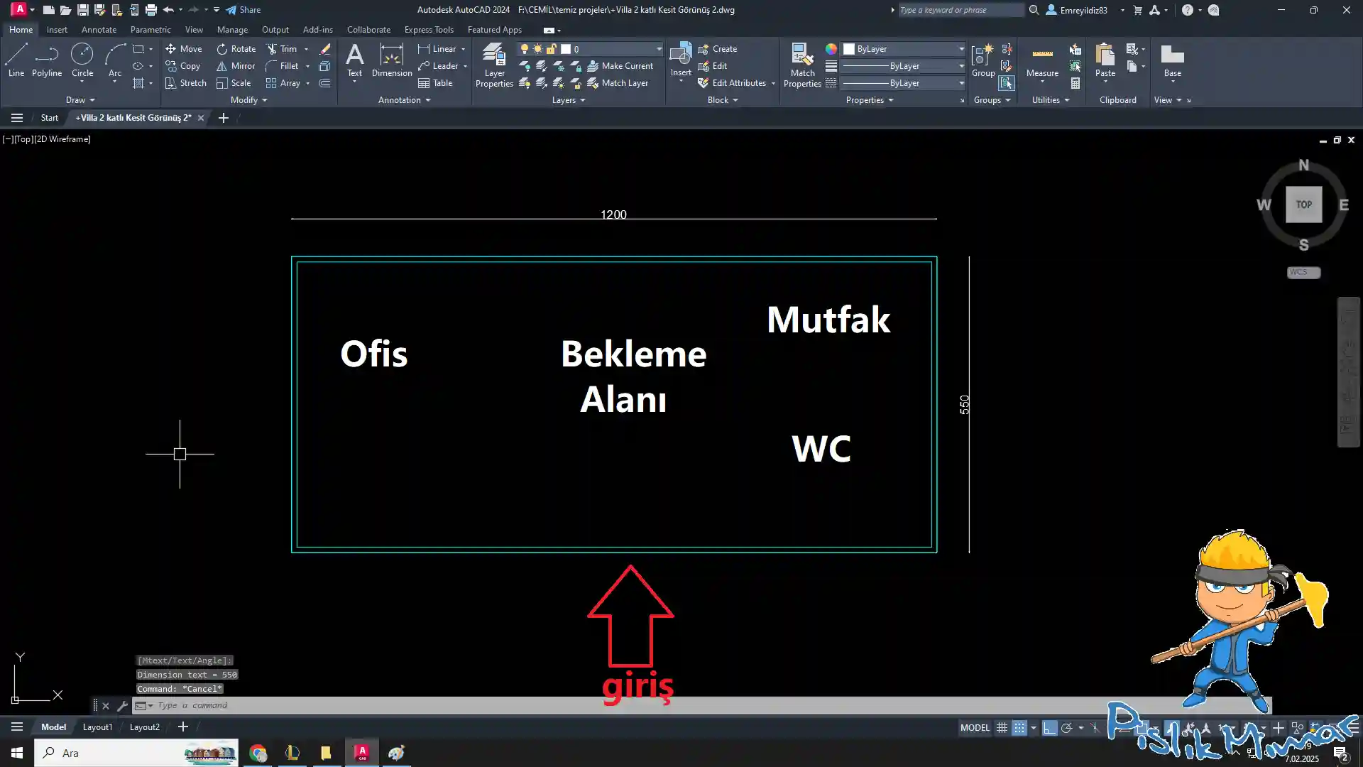Click the Make Current layer button
Viewport: 1363px width, 767px height.
click(620, 66)
